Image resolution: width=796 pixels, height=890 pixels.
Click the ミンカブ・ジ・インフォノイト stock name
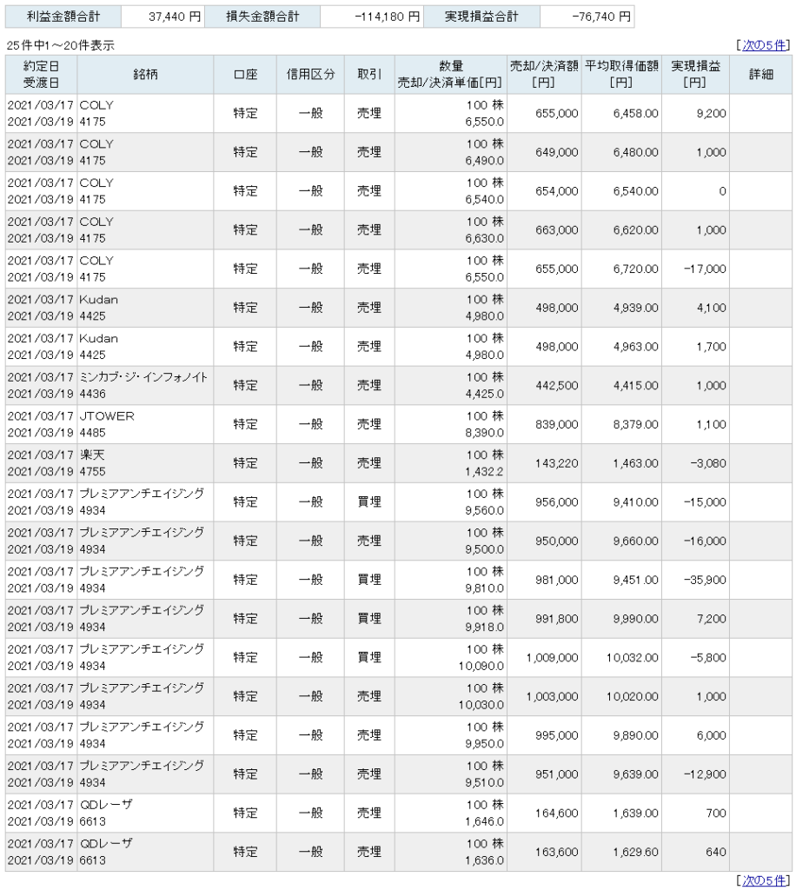point(143,377)
